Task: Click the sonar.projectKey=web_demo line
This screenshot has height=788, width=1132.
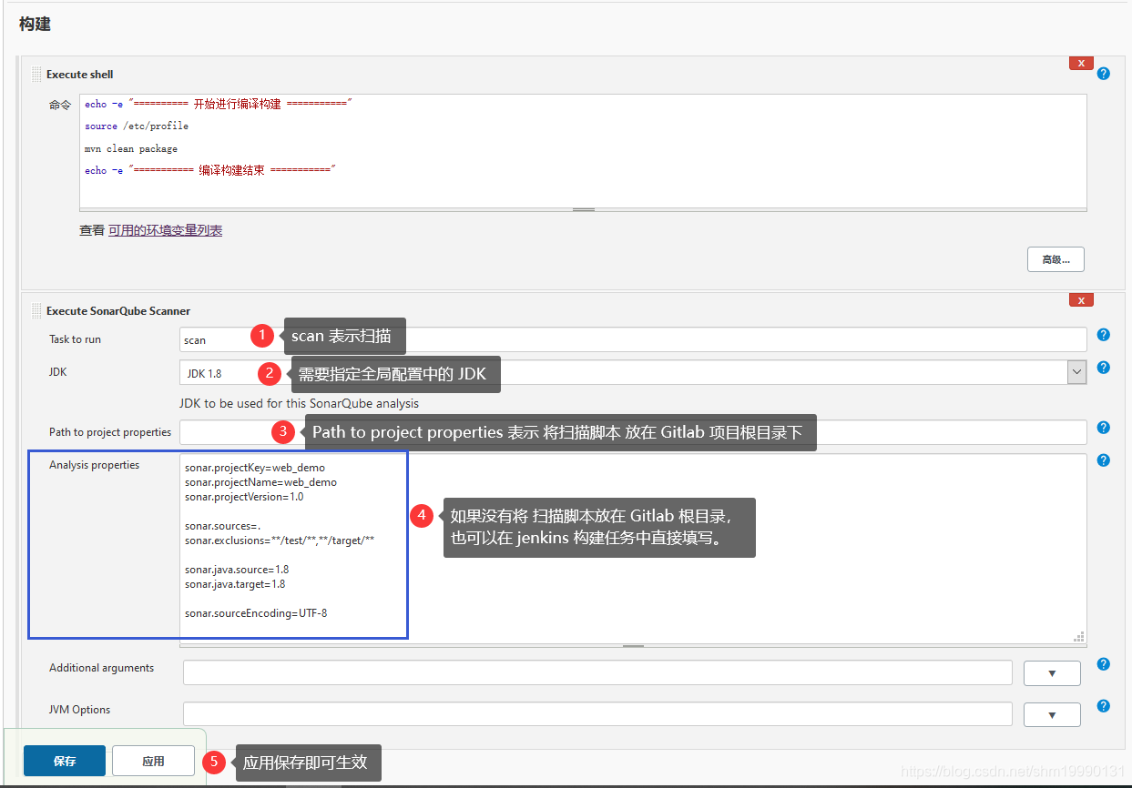Action: point(254,468)
